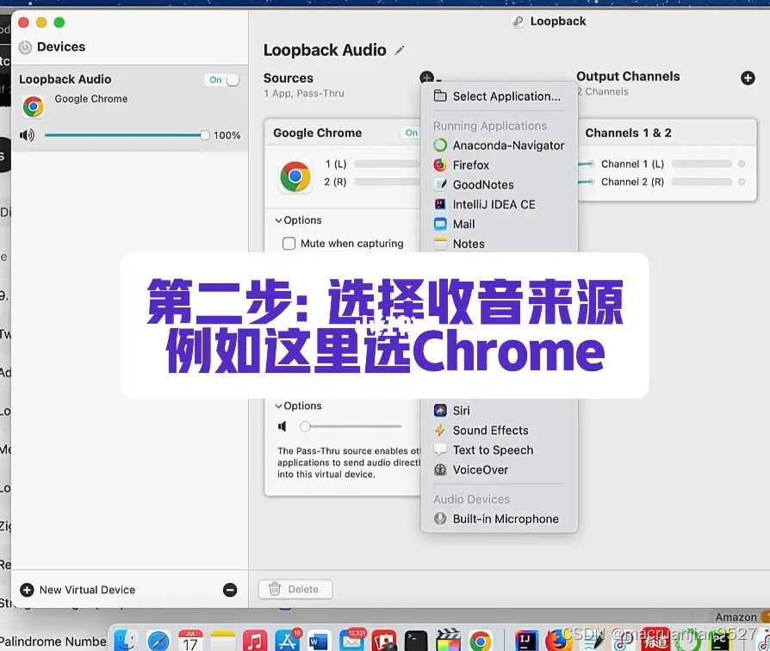This screenshot has height=651, width=770.
Task: Click '1 App, Pass-Thru' sources subtitle
Action: coord(304,93)
